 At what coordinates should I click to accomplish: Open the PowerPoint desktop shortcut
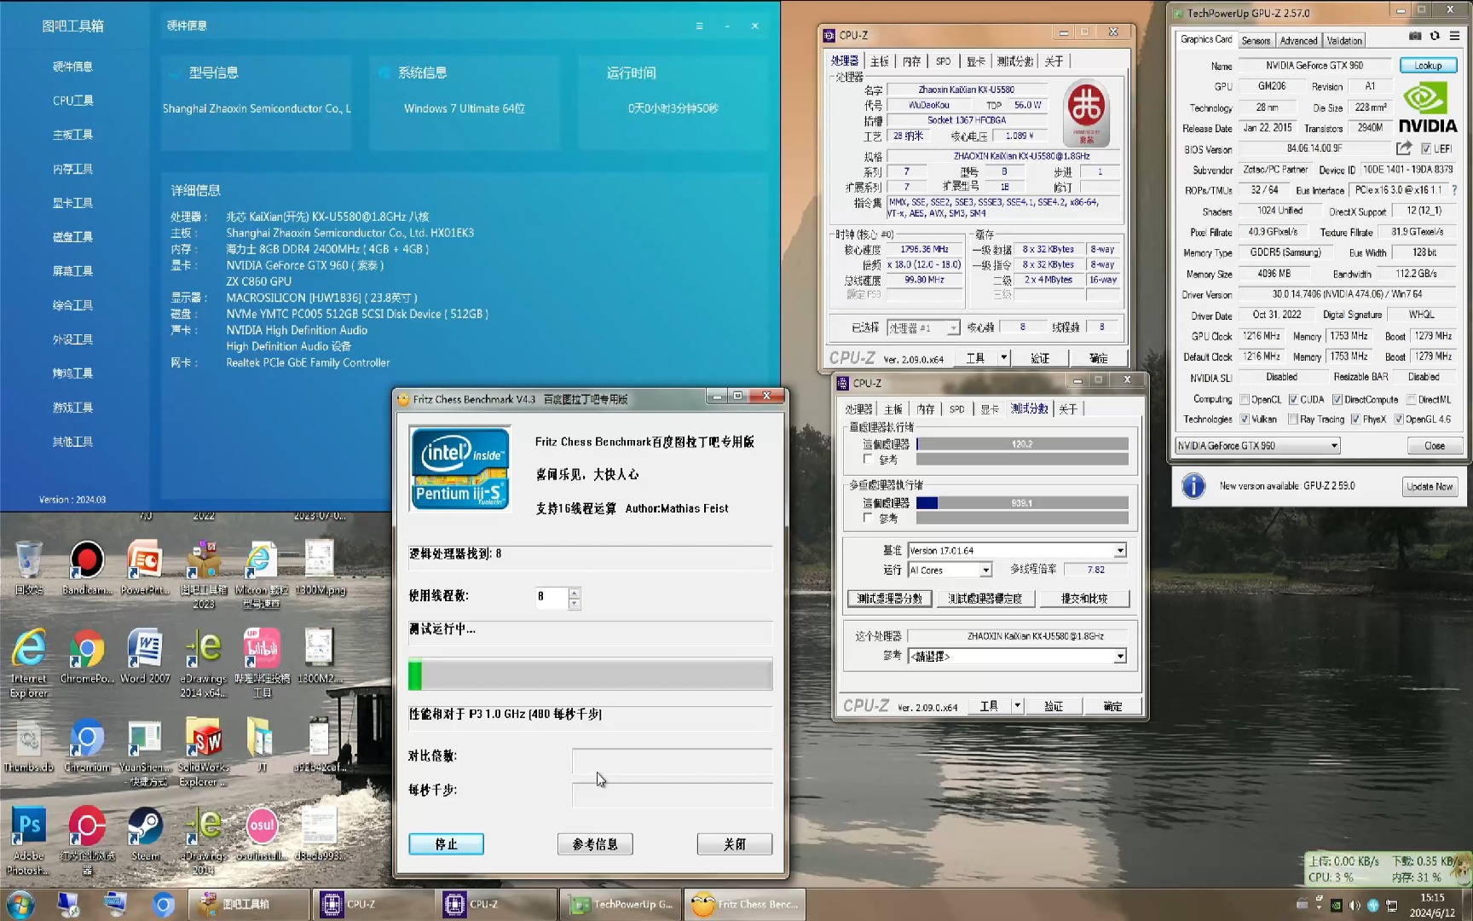point(145,566)
